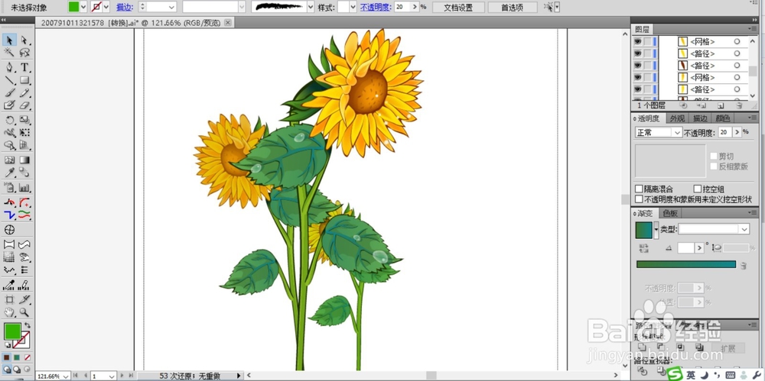Screen dimensions: 765x381
Task: Select the Eyedropper tool
Action: click(x=10, y=173)
